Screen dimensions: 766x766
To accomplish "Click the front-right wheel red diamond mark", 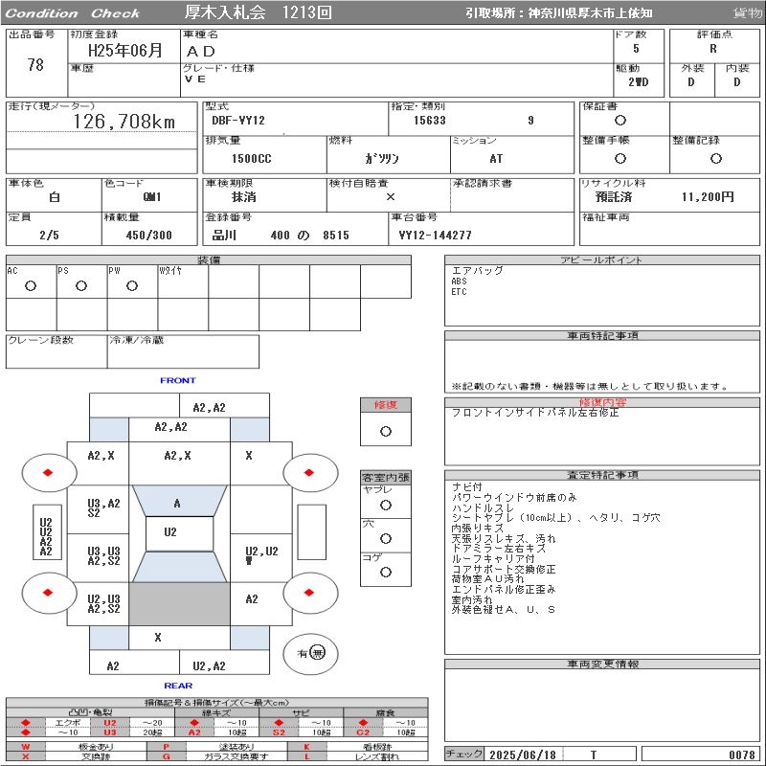I will pyautogui.click(x=308, y=472).
